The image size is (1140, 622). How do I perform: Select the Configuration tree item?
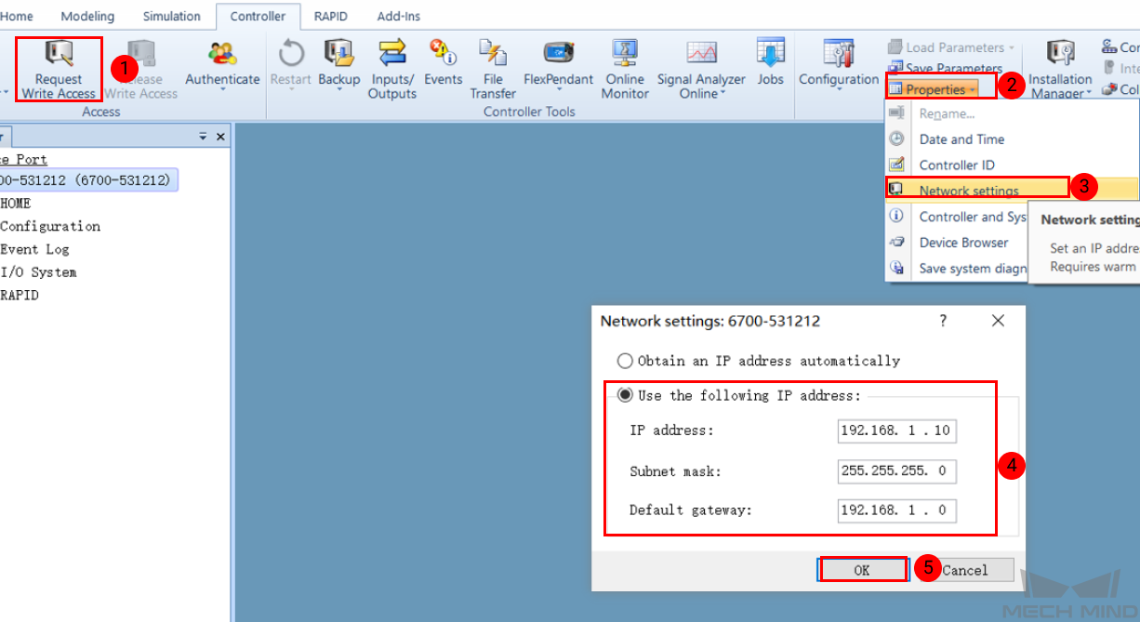(x=50, y=226)
